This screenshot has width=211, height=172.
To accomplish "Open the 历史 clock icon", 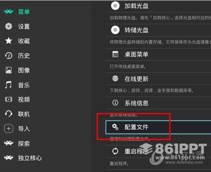I will pyautogui.click(x=8, y=56).
